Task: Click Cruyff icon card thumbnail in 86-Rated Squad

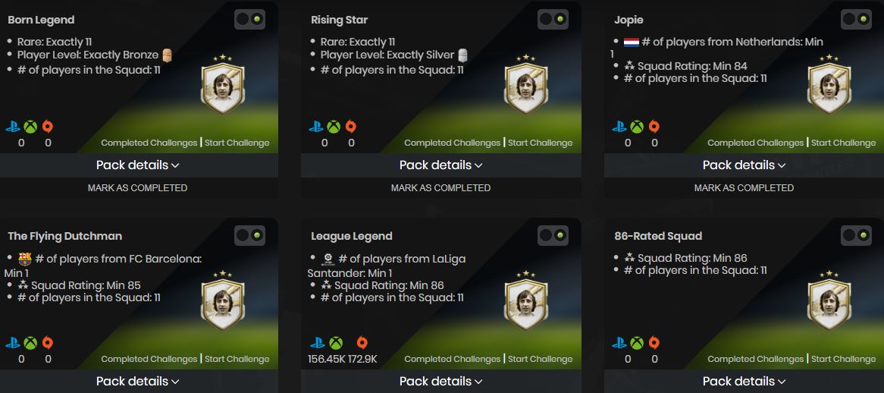Action: 829,302
